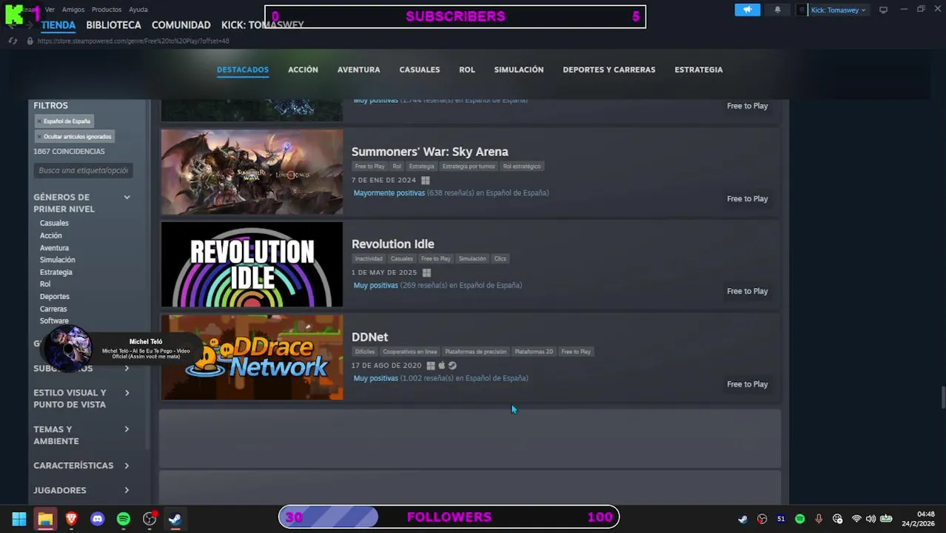Viewport: 946px width, 533px height.
Task: Expand Estilo visual y punto de vista
Action: point(81,398)
